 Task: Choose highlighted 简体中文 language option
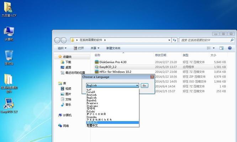pyautogui.click(x=112, y=122)
